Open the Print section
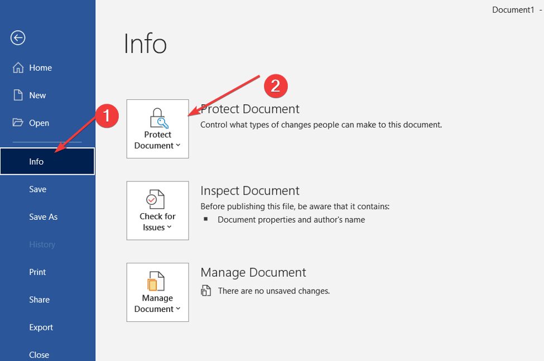This screenshot has width=544, height=361. point(37,272)
